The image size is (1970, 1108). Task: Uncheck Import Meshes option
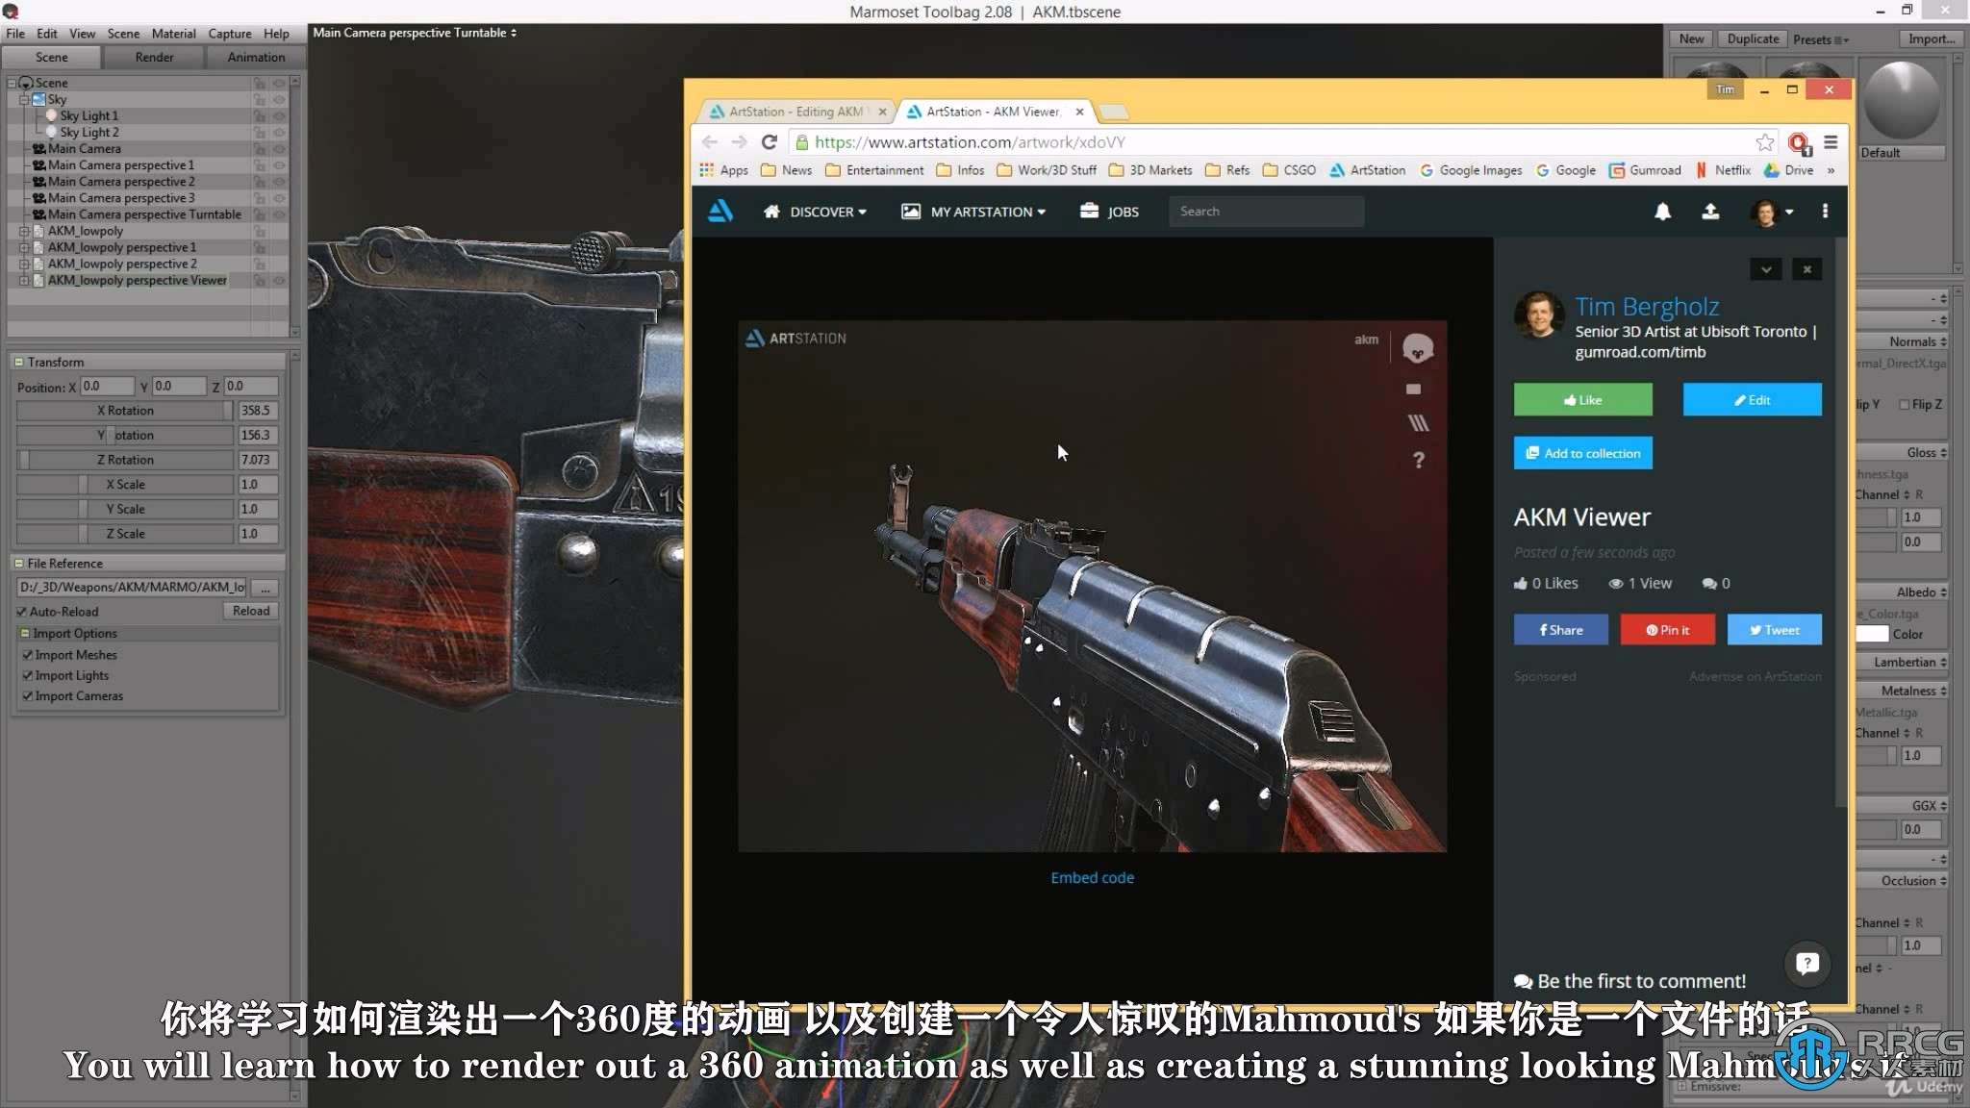tap(28, 655)
